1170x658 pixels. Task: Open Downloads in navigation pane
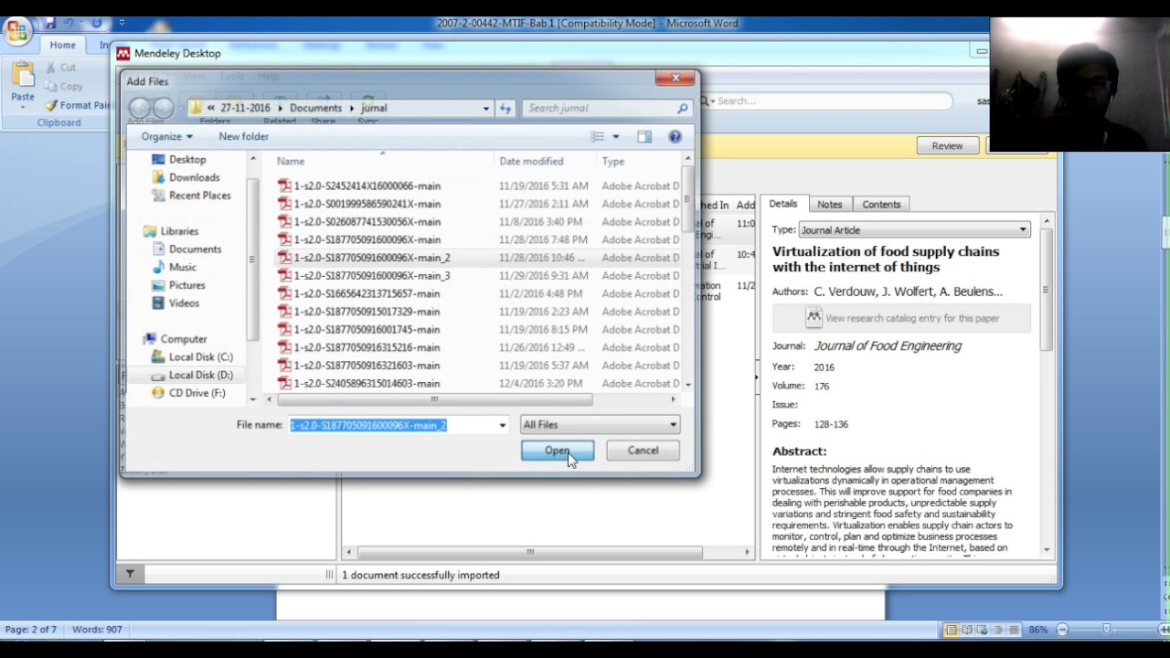pos(194,177)
